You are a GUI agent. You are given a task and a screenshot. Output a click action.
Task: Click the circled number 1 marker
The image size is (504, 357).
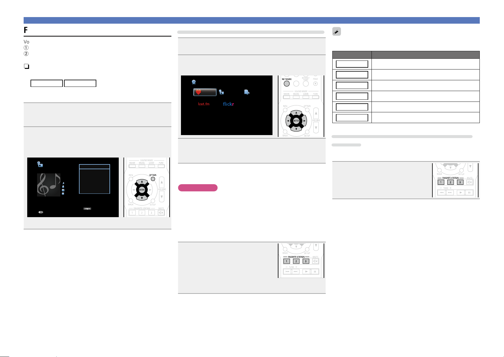(26, 48)
